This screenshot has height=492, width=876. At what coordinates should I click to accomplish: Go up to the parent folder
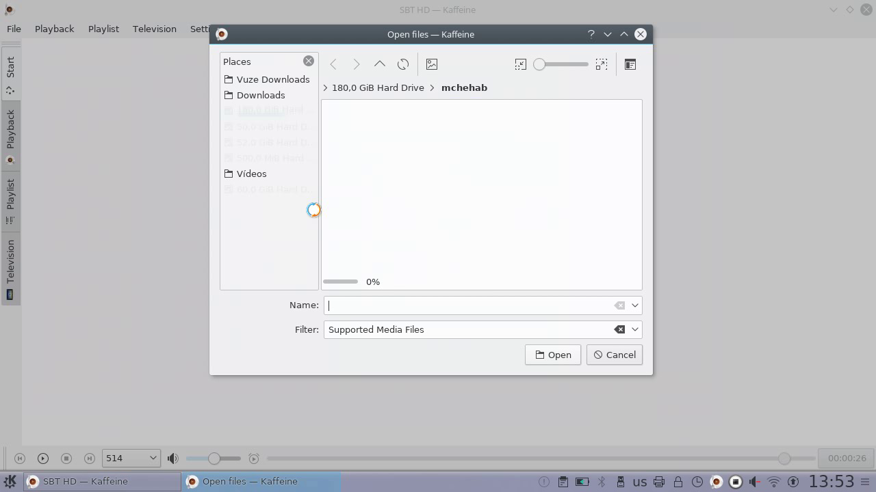click(379, 64)
